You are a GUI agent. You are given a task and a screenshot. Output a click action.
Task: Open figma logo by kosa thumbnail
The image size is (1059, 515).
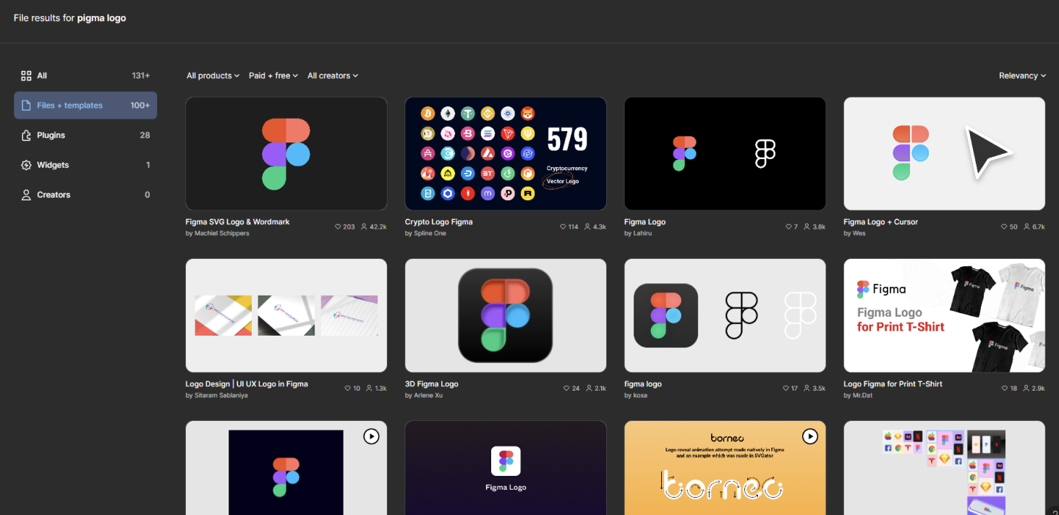(725, 315)
